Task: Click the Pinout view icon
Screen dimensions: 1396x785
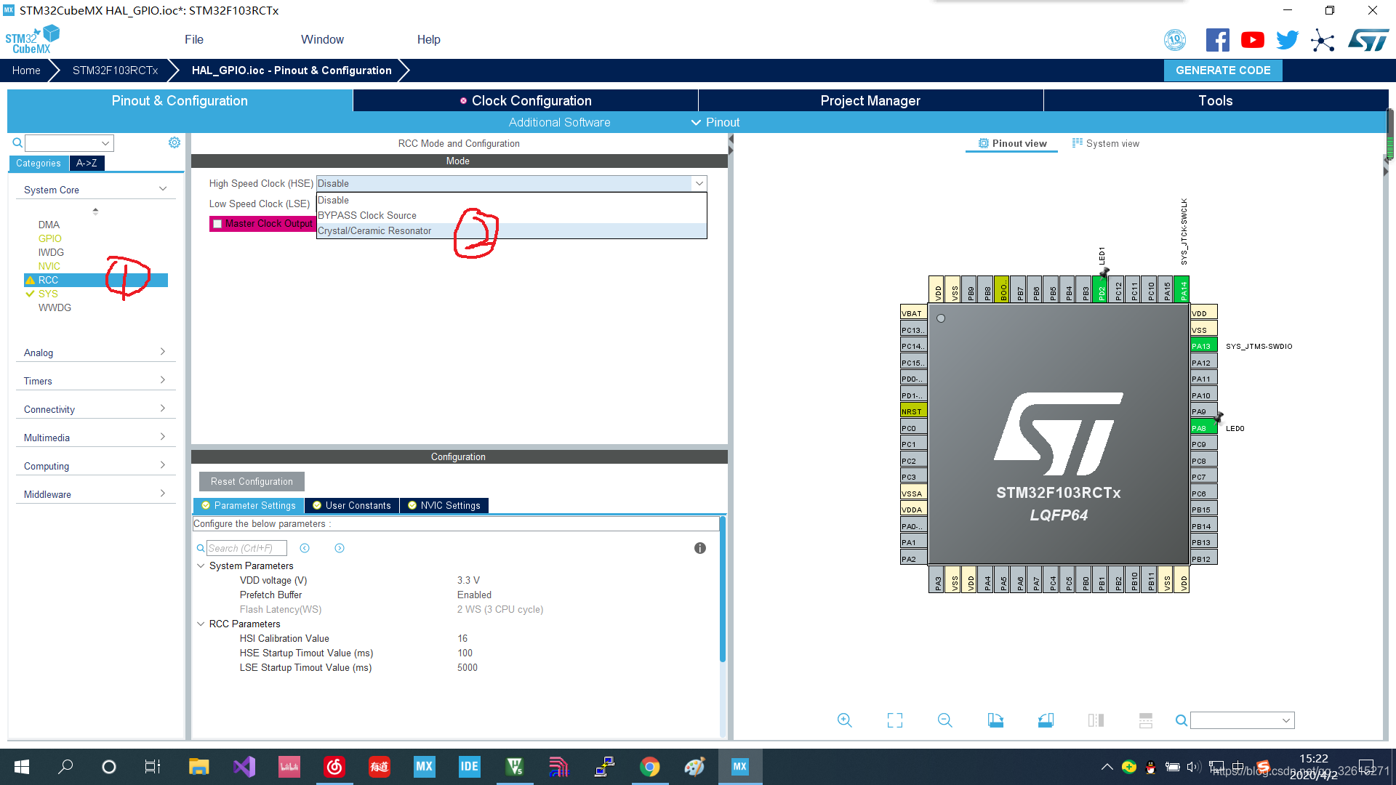Action: [x=983, y=142]
